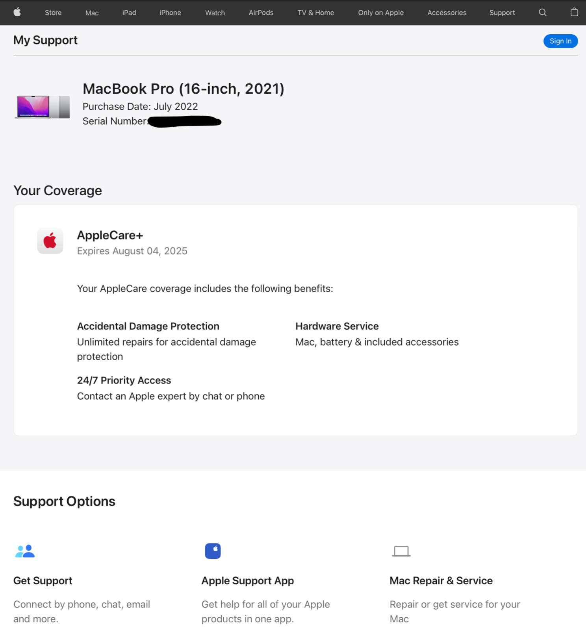This screenshot has width=586, height=630.
Task: Click the MacBook Pro product thumbnail
Action: coord(43,107)
